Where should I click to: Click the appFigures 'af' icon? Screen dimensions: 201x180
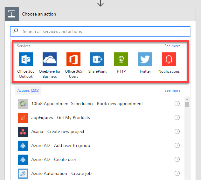[x=23, y=118]
